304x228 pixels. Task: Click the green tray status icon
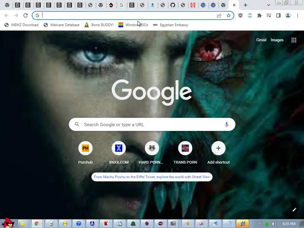coord(267,224)
